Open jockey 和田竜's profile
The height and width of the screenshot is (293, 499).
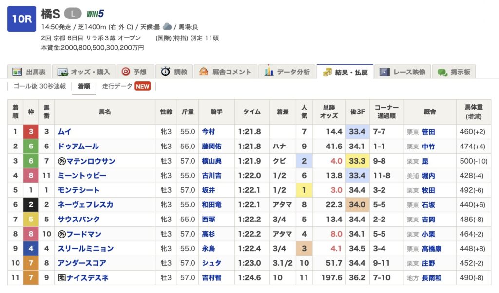(x=211, y=205)
